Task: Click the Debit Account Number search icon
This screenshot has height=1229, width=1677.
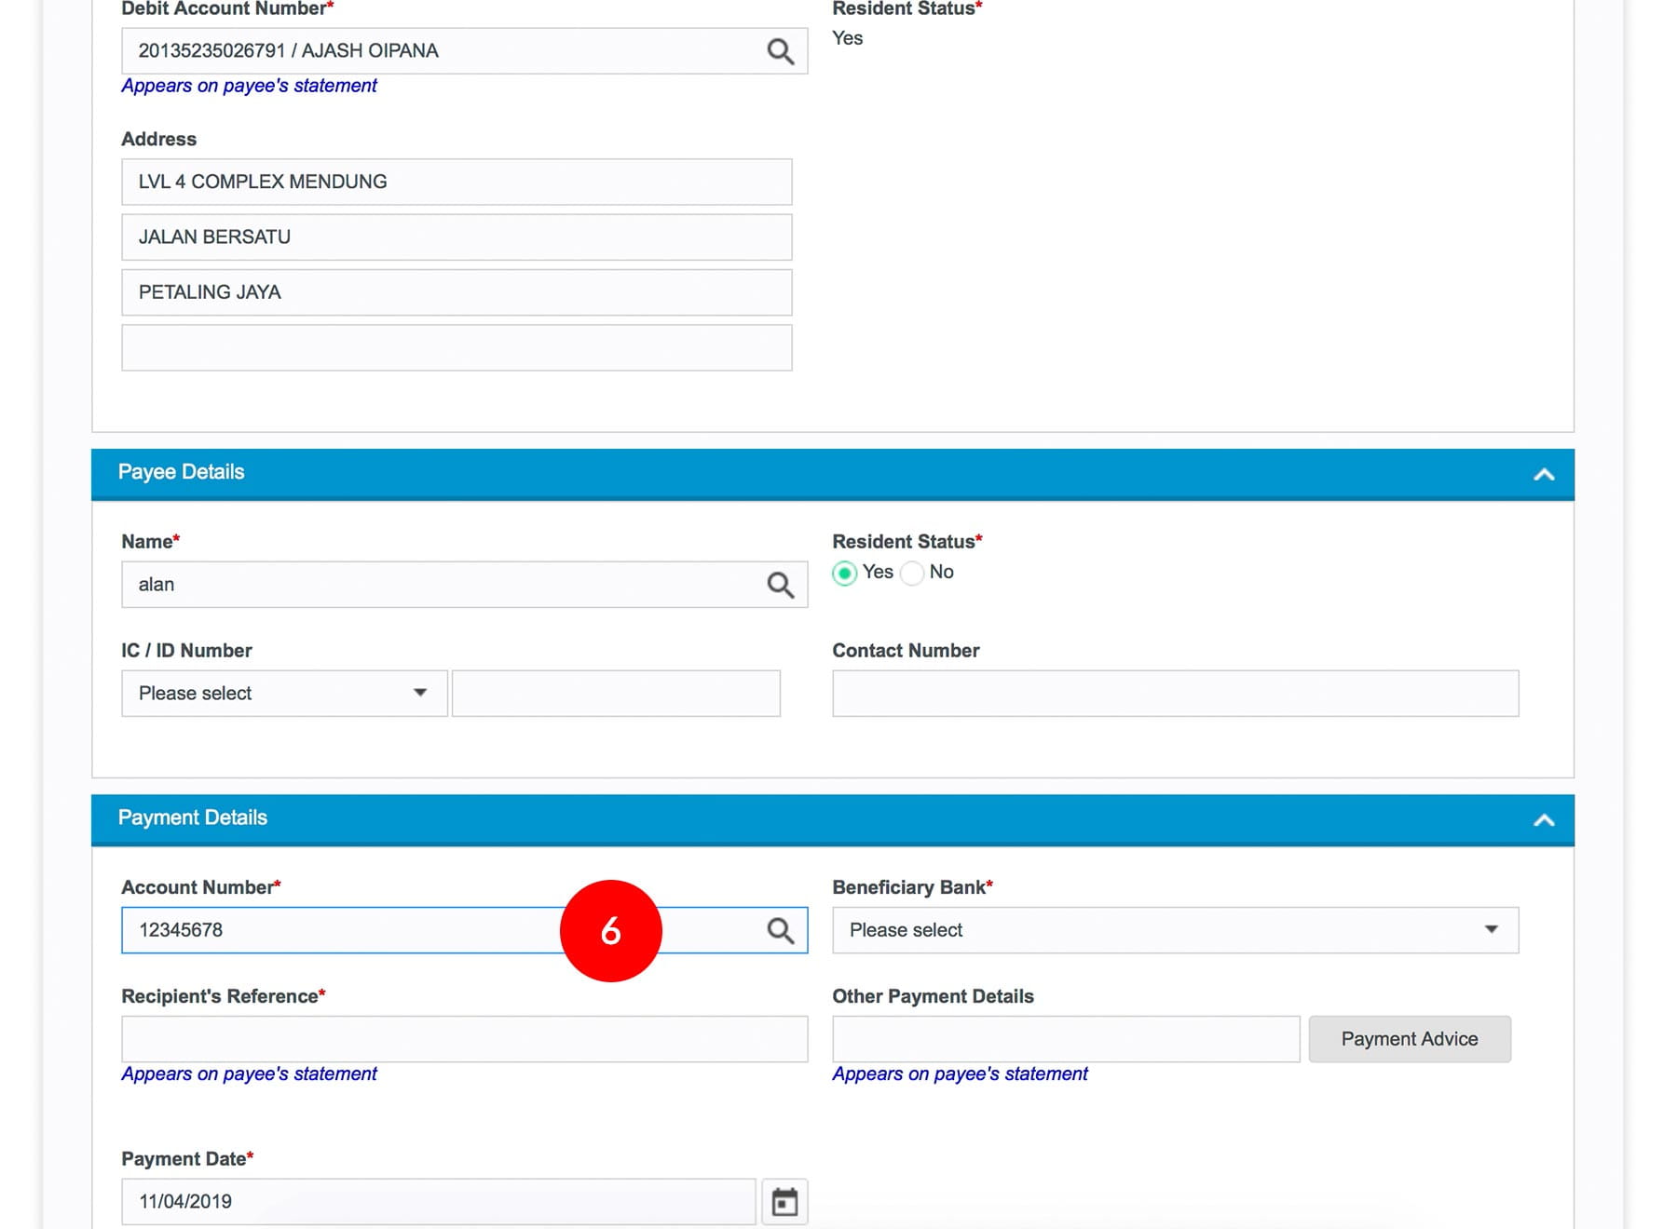Action: [x=780, y=51]
